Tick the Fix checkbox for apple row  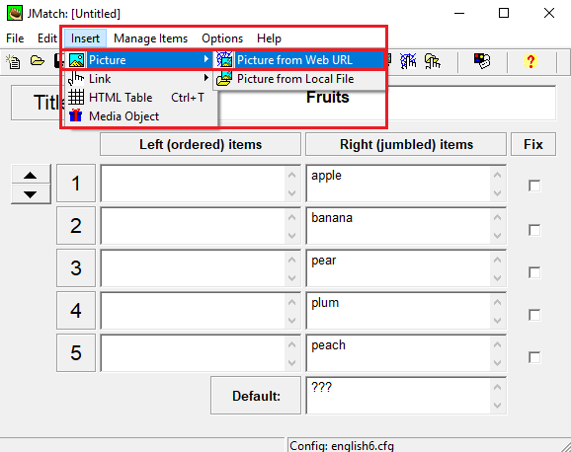(534, 186)
